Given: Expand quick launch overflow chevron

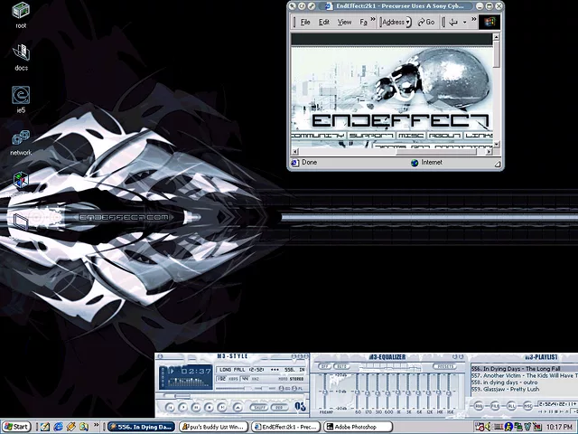Looking at the screenshot, I should 97,425.
